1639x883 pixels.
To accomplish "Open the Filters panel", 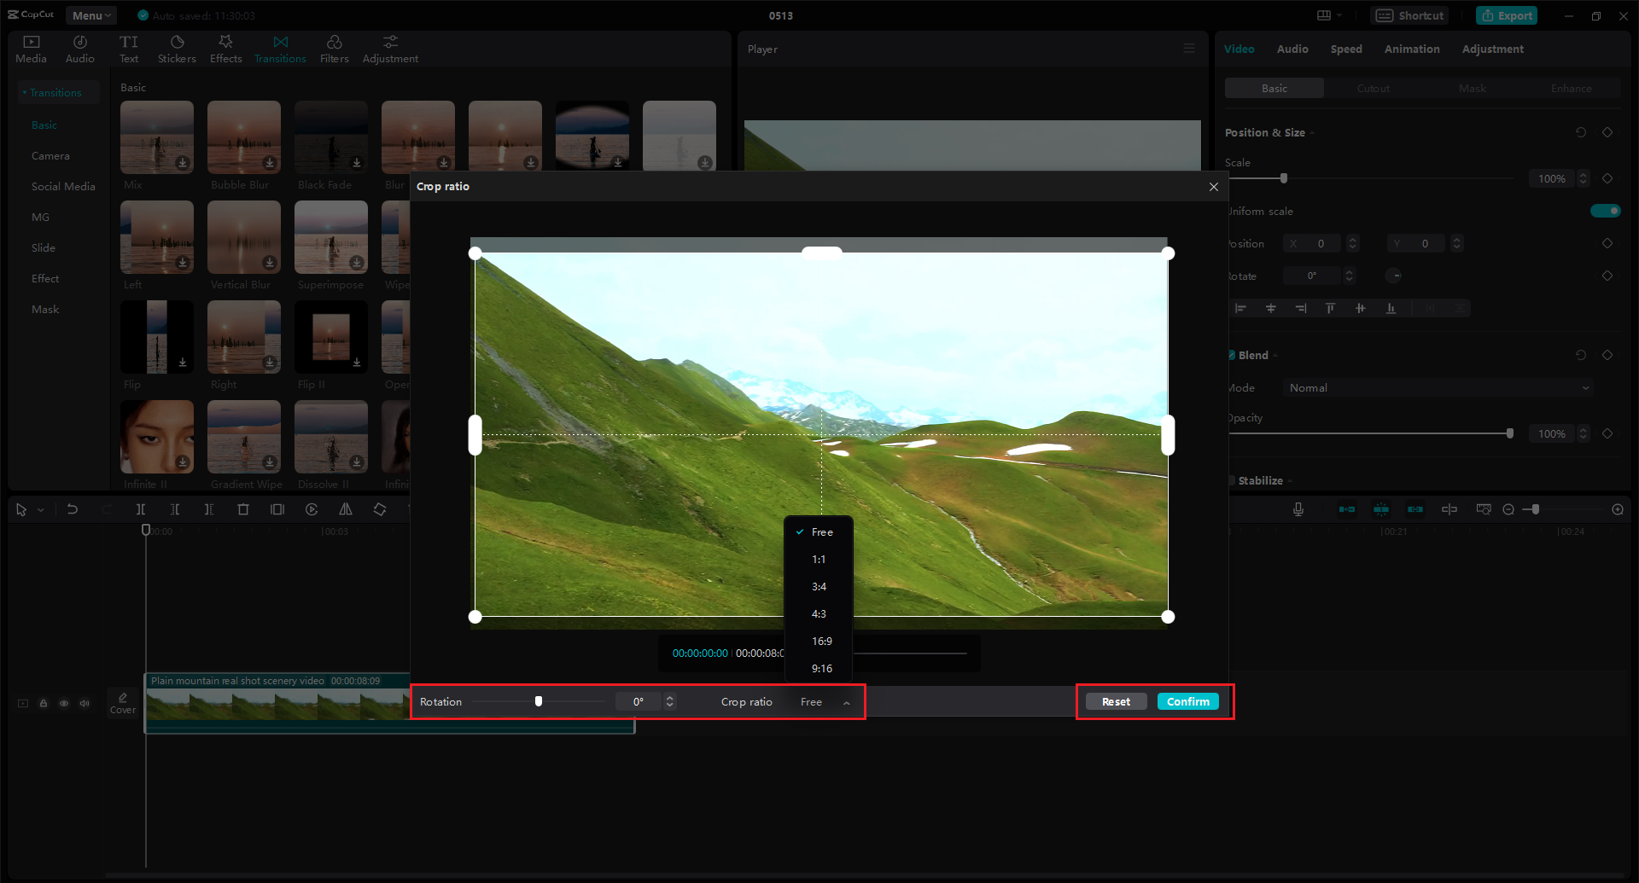I will tap(334, 47).
